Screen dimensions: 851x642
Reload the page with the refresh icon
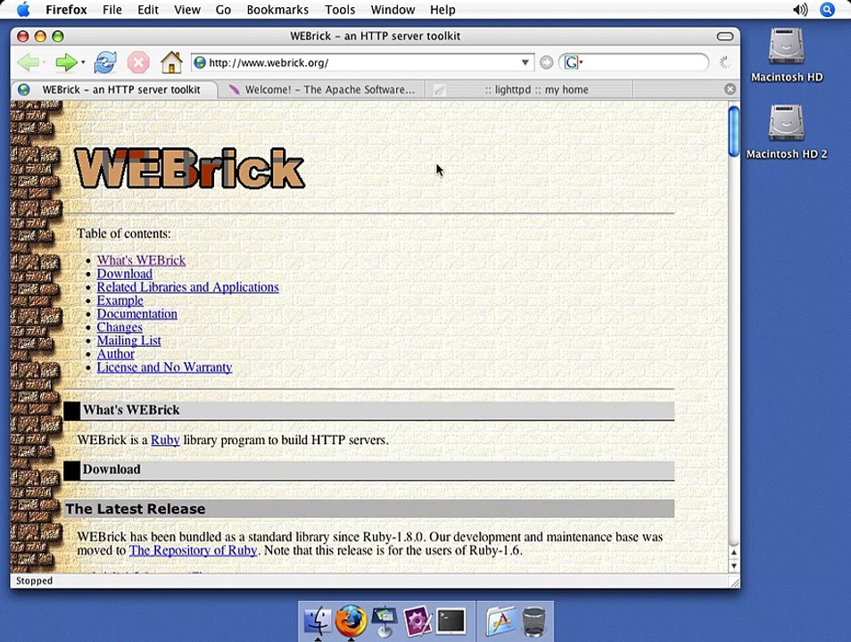point(105,63)
